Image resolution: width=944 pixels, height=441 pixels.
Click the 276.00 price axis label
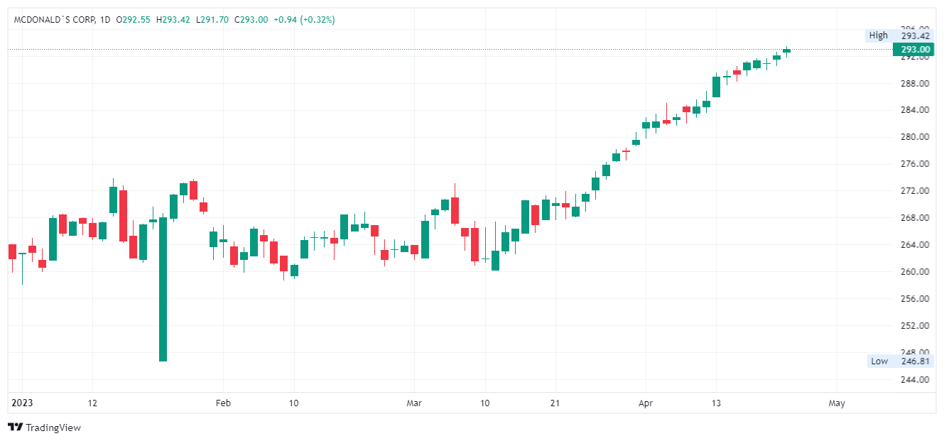915,164
